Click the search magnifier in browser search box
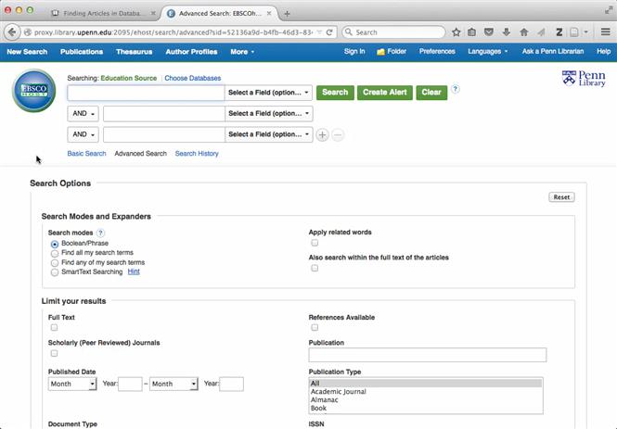This screenshot has width=617, height=429. (x=349, y=32)
